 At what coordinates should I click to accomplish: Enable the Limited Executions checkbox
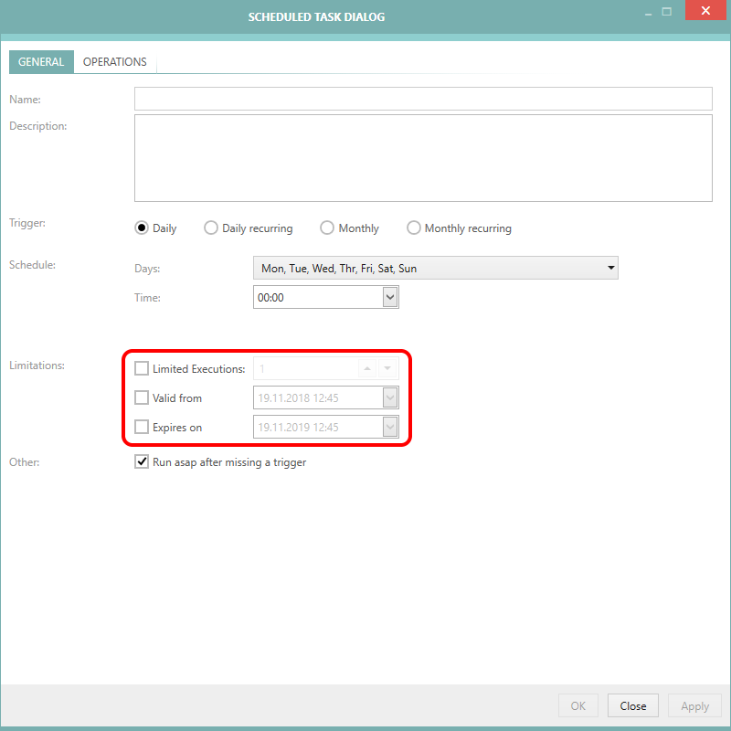coord(142,369)
